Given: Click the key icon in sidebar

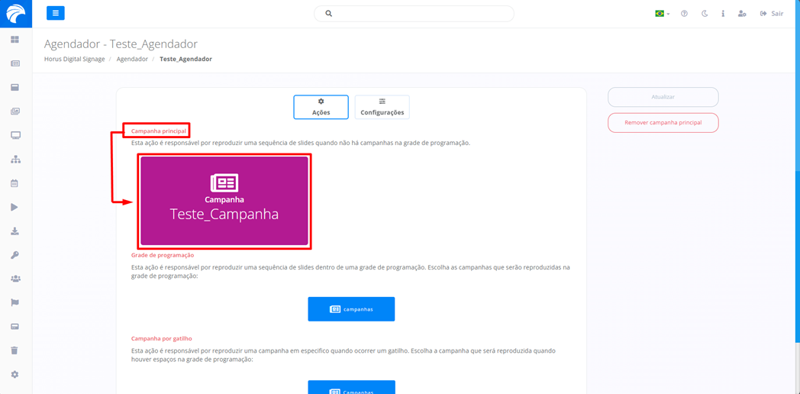Looking at the screenshot, I should (15, 255).
